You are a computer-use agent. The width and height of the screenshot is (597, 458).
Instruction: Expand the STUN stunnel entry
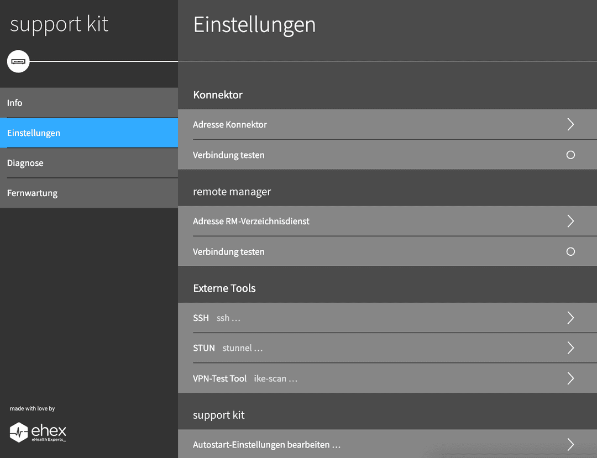click(x=570, y=348)
